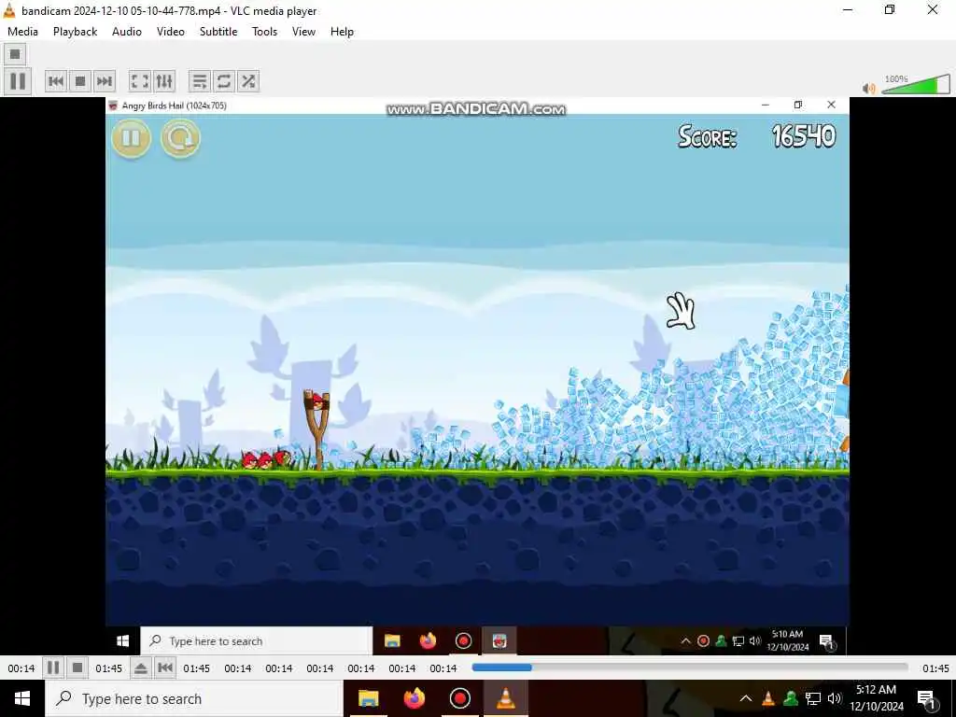Toggle random shuffle playback
Image resolution: width=956 pixels, height=717 pixels.
pos(248,81)
